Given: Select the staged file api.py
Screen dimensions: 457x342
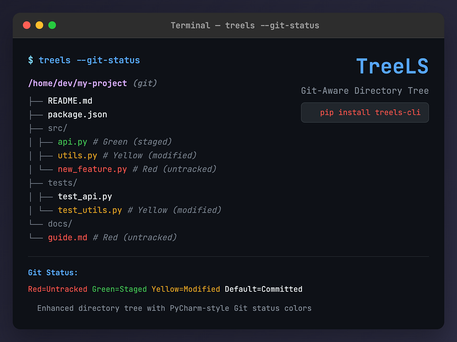Looking at the screenshot, I should (x=72, y=142).
